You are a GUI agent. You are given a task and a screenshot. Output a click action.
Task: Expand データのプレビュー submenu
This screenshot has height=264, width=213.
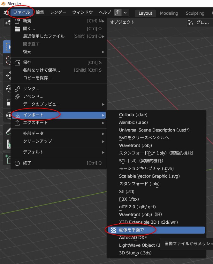[x=59, y=104]
